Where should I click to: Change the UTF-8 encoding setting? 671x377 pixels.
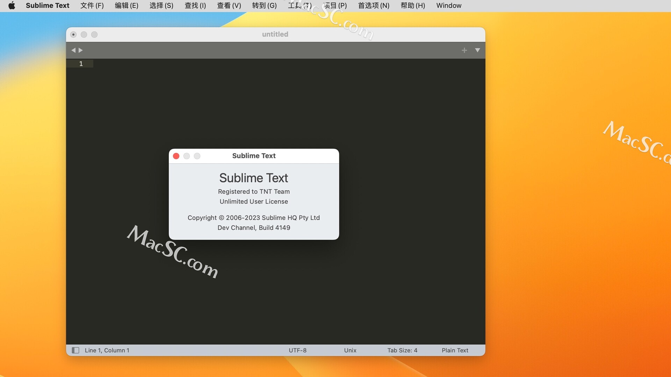[x=297, y=350]
